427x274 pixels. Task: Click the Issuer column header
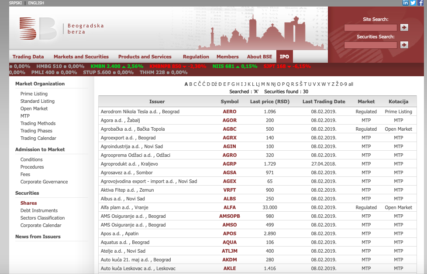click(x=157, y=101)
